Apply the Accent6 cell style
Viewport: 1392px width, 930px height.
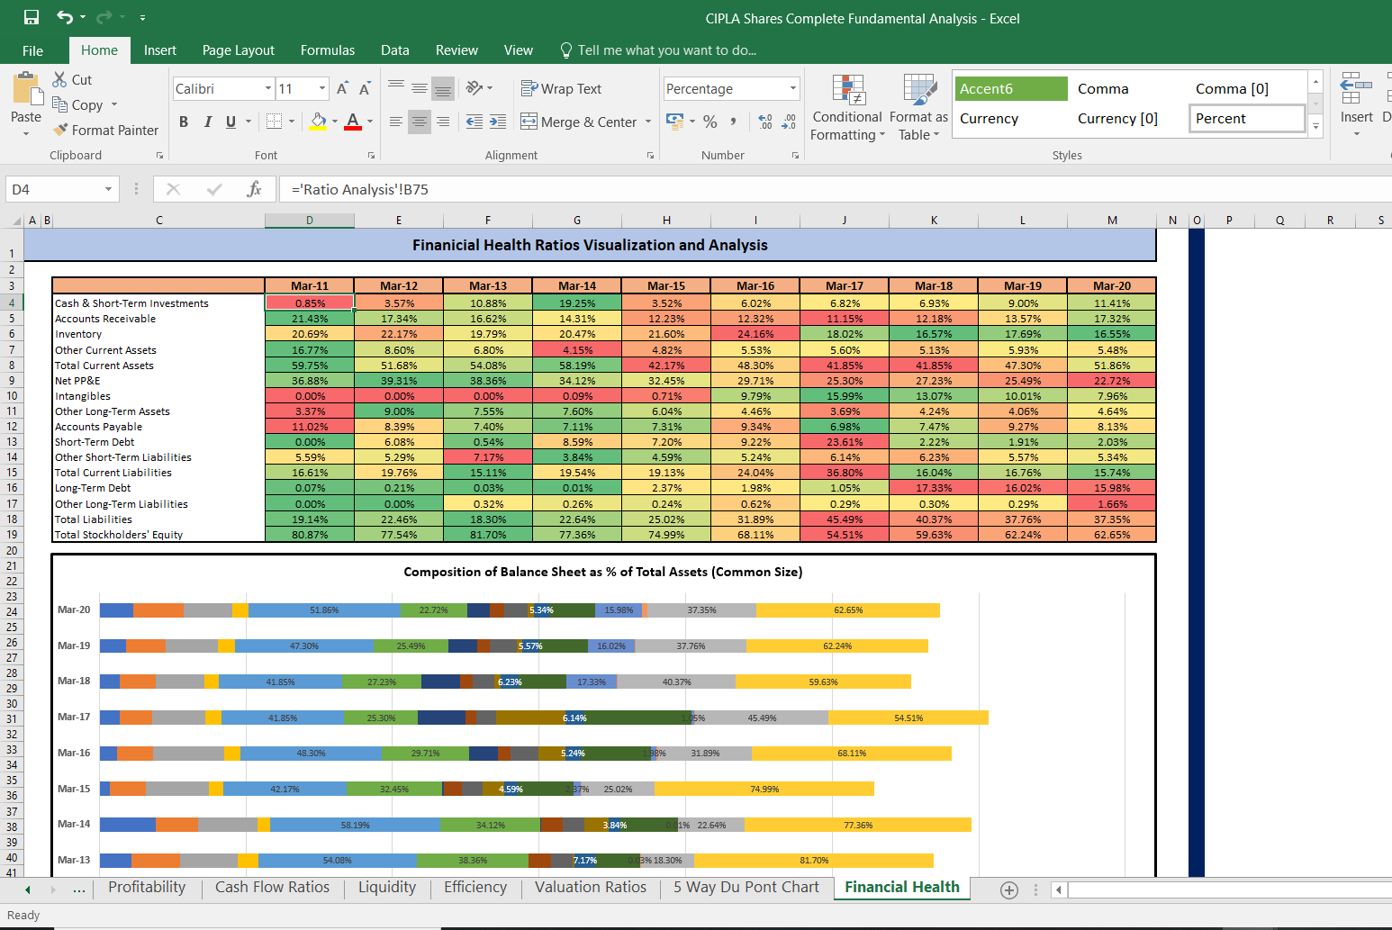(x=1010, y=88)
